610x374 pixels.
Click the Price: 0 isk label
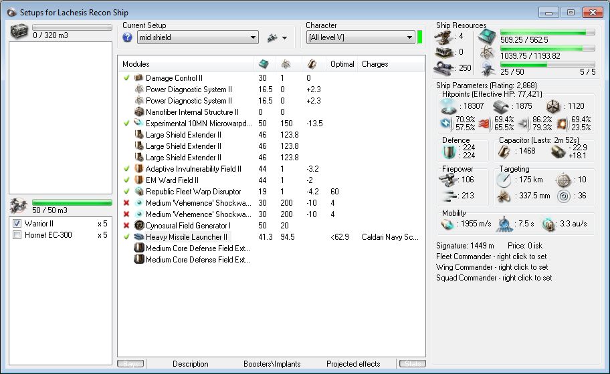click(x=525, y=246)
